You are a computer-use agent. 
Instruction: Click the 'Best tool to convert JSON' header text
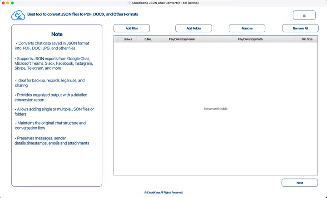point(83,14)
